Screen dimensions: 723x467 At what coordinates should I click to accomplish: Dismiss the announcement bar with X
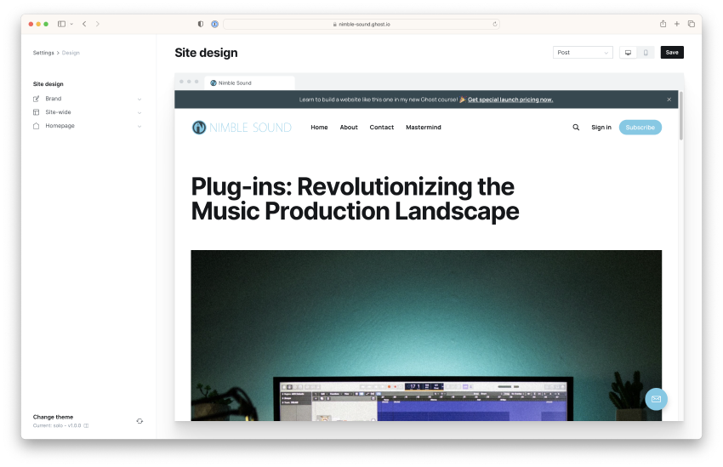pos(669,100)
